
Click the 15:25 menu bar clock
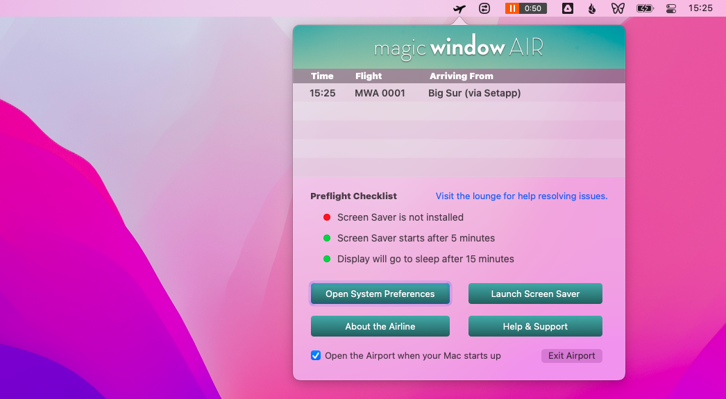(700, 8)
